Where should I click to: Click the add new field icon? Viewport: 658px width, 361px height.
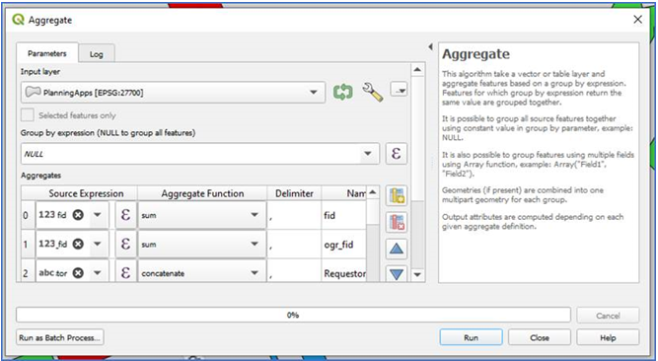(x=397, y=196)
